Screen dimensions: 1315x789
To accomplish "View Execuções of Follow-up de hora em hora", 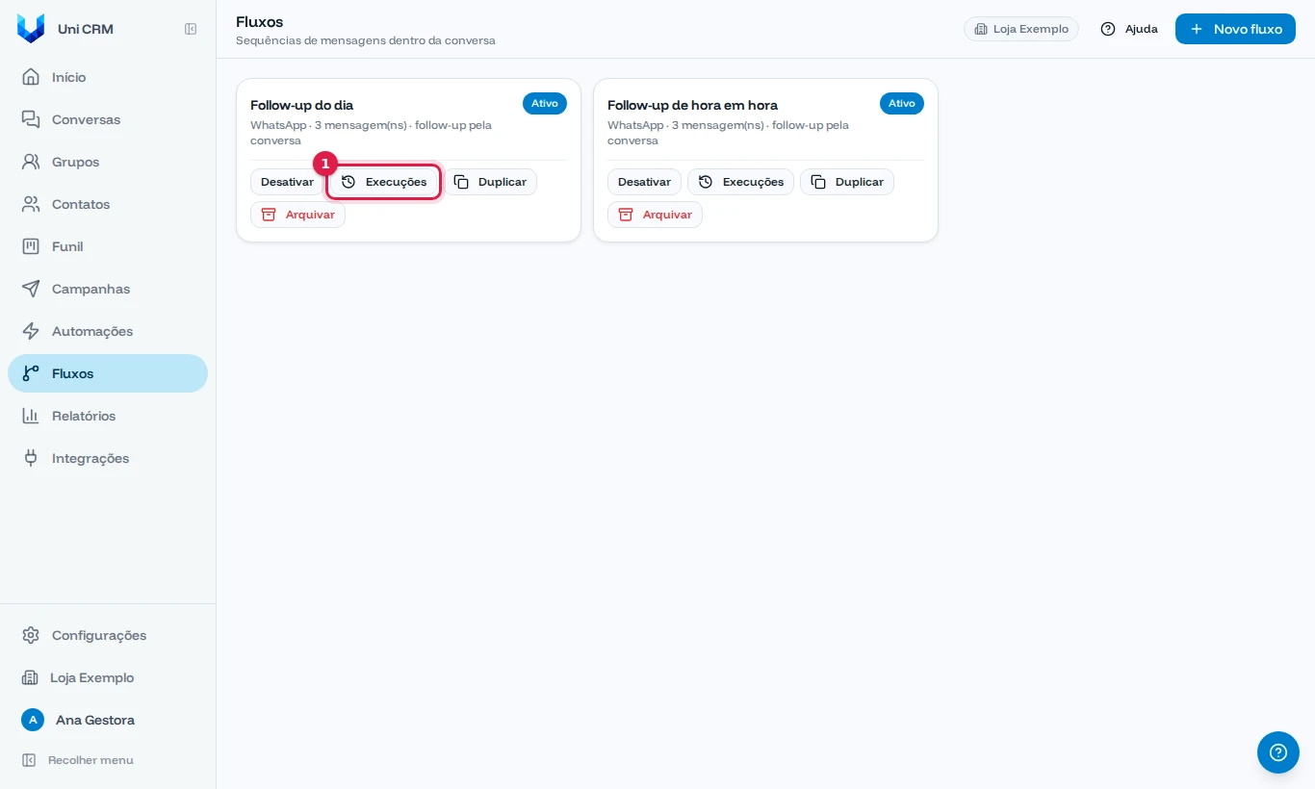I will click(740, 182).
